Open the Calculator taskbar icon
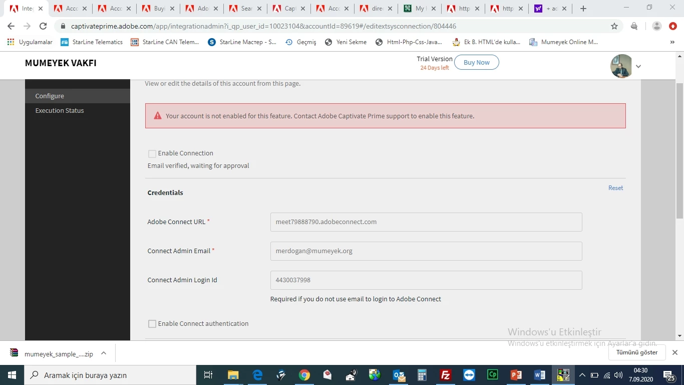The height and width of the screenshot is (385, 684). pos(422,375)
